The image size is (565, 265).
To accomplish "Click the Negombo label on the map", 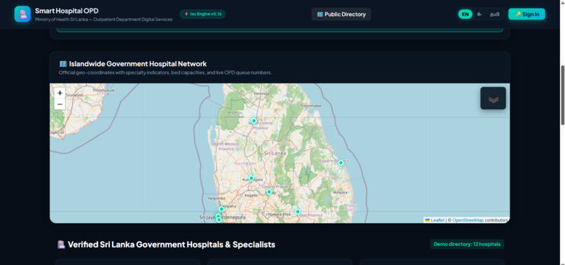I will pyautogui.click(x=217, y=198).
